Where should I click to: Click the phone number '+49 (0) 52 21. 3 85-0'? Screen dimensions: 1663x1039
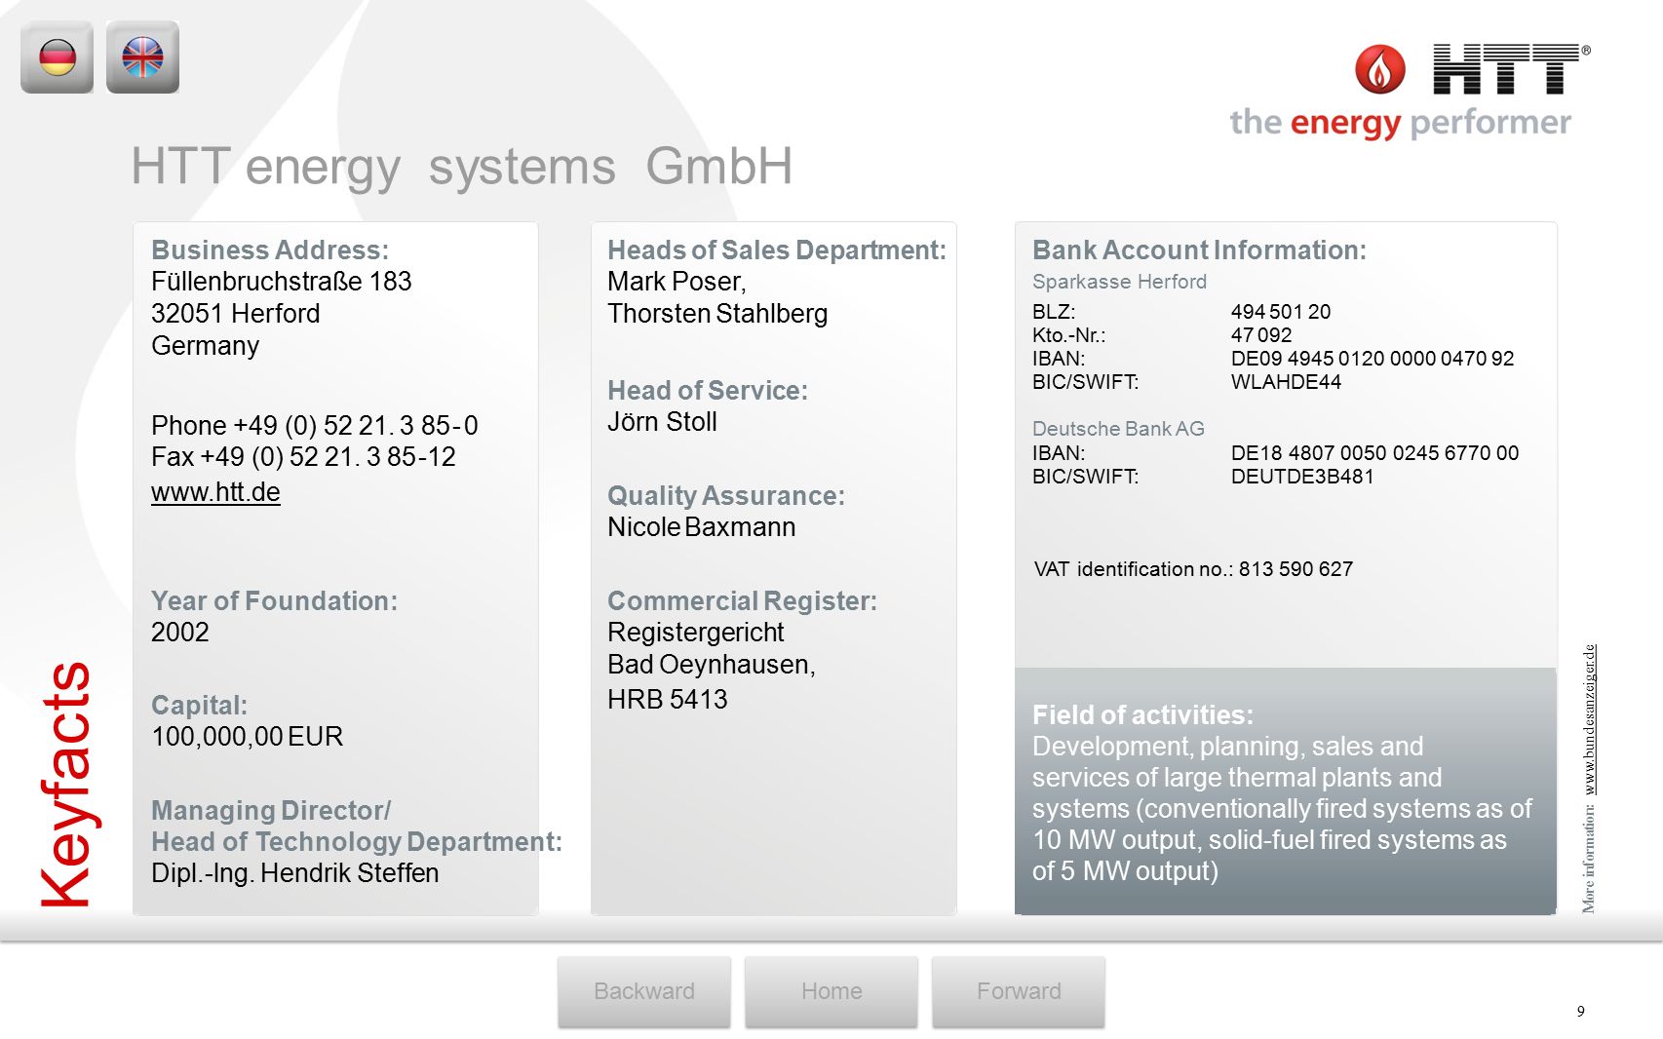pyautogui.click(x=356, y=426)
